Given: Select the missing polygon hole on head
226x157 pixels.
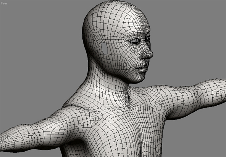Looking at the screenshot, I should pos(105,48).
